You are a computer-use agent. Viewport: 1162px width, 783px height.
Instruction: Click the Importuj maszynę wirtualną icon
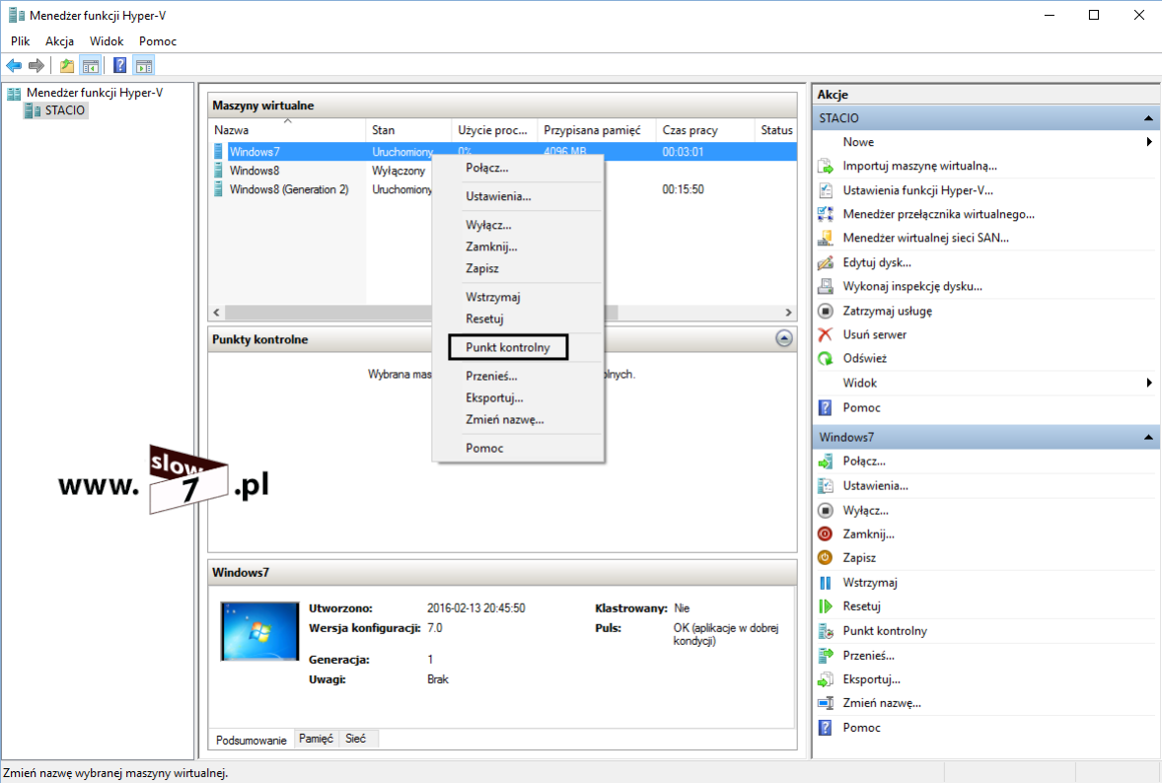pos(825,166)
